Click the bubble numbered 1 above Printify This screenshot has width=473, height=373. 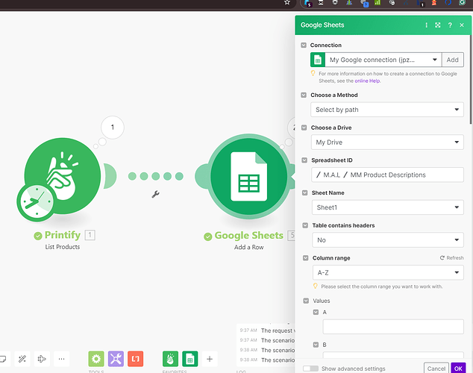(x=113, y=128)
